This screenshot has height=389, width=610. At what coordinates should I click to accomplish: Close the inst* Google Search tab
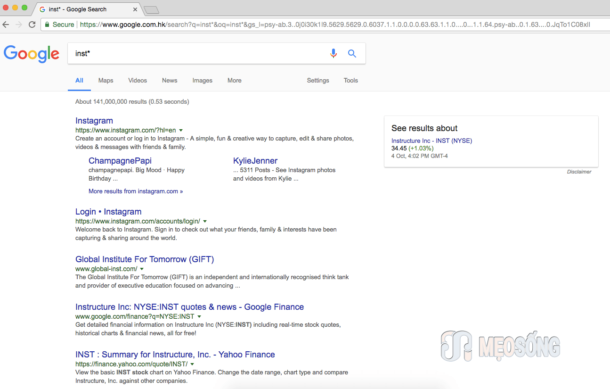coord(135,9)
